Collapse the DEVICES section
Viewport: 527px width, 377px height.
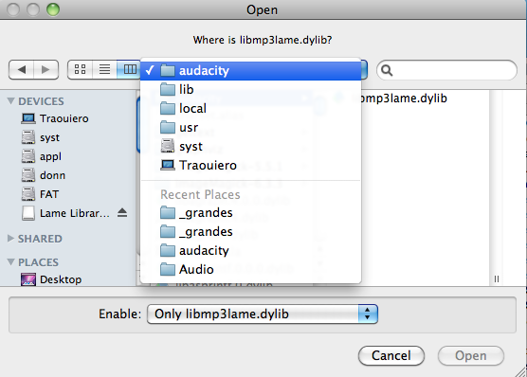10,100
